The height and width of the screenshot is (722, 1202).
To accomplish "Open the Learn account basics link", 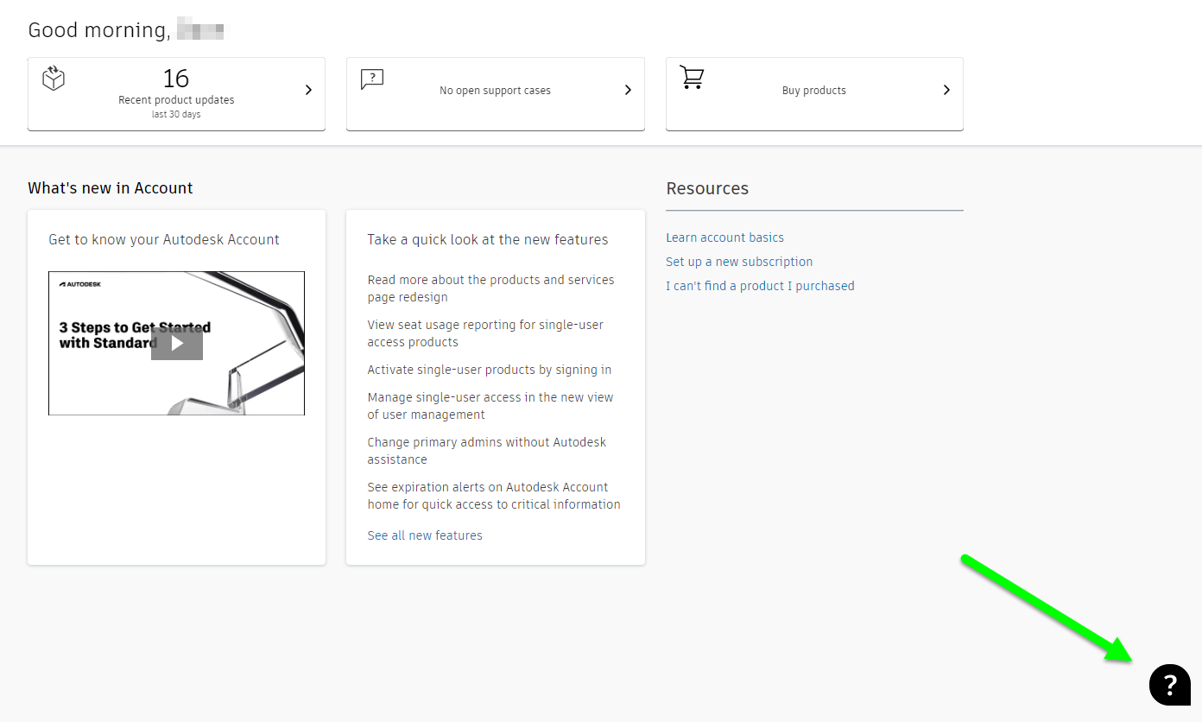I will pos(724,237).
